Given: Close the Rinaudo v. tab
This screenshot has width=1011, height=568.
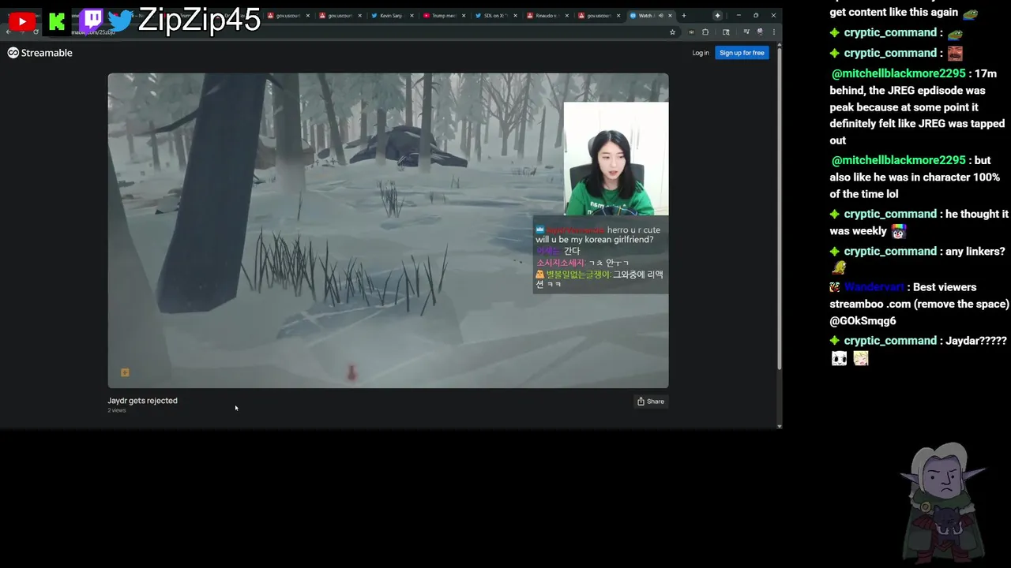Looking at the screenshot, I should [x=566, y=15].
